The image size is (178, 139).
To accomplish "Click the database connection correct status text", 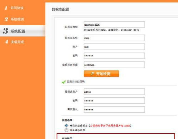I will [76, 82].
